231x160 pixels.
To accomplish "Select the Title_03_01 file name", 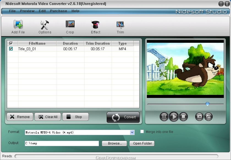I will (x=27, y=49).
